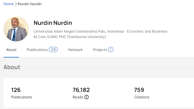Click the Economic and Business department text
Screen dimensions: 194x109
click(x=147, y=31)
